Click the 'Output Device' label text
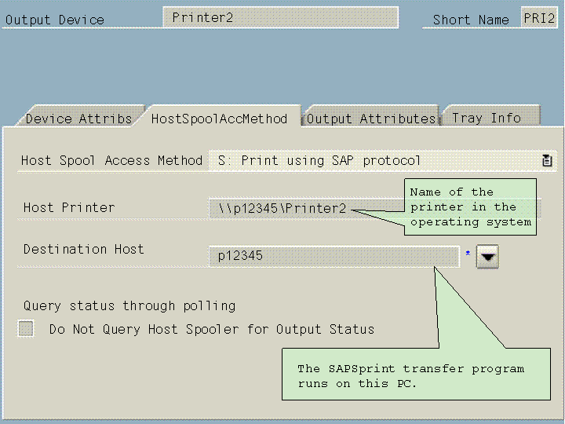Viewport: 565px width, 424px height. (x=54, y=20)
